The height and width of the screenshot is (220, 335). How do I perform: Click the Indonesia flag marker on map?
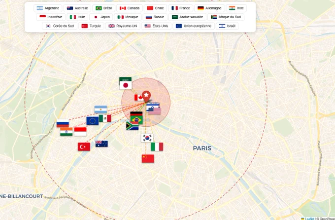pos(80,132)
